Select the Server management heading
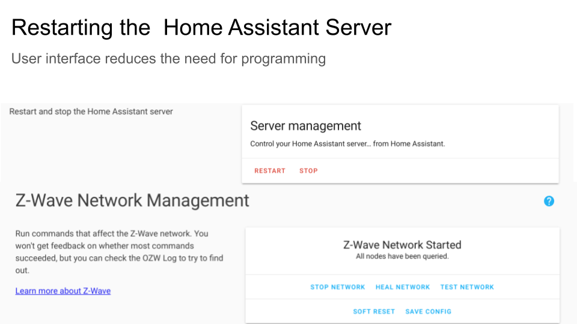577x324 pixels. (x=305, y=126)
